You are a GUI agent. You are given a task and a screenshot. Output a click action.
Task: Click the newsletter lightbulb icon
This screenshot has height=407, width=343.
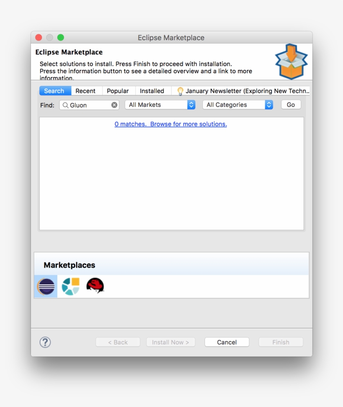click(180, 91)
